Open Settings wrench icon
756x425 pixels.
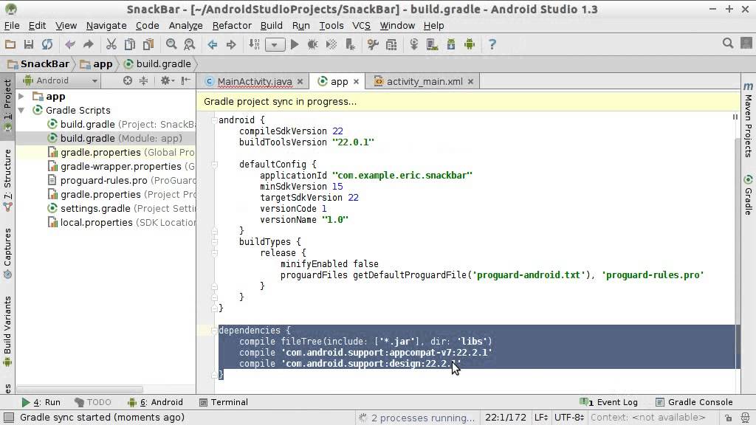click(373, 44)
